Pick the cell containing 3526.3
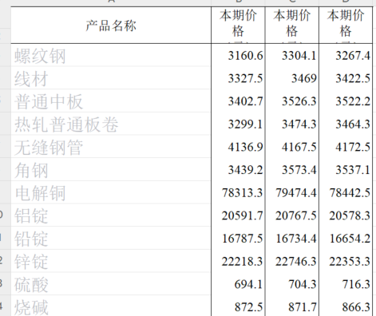Viewport: 376px width, 316px height. pyautogui.click(x=292, y=101)
